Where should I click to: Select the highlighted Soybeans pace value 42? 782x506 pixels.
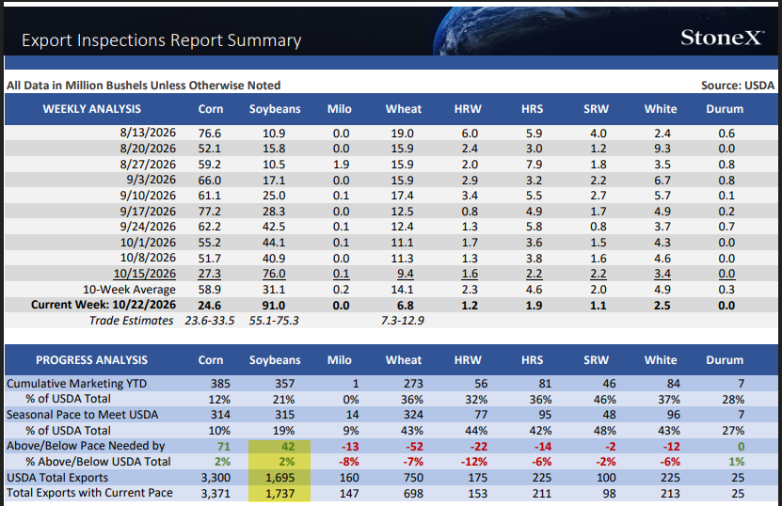pos(288,447)
